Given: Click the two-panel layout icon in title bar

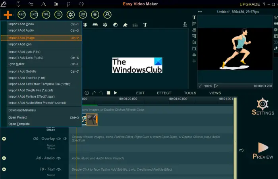Looking at the screenshot, I should coord(56,4).
